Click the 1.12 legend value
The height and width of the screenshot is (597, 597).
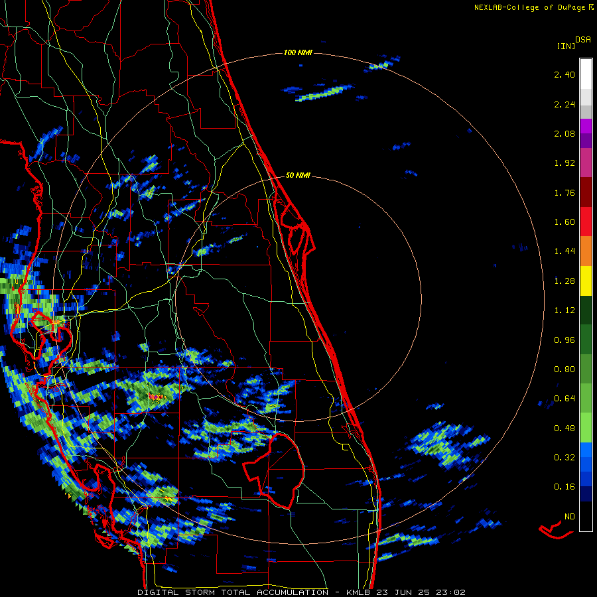(564, 310)
